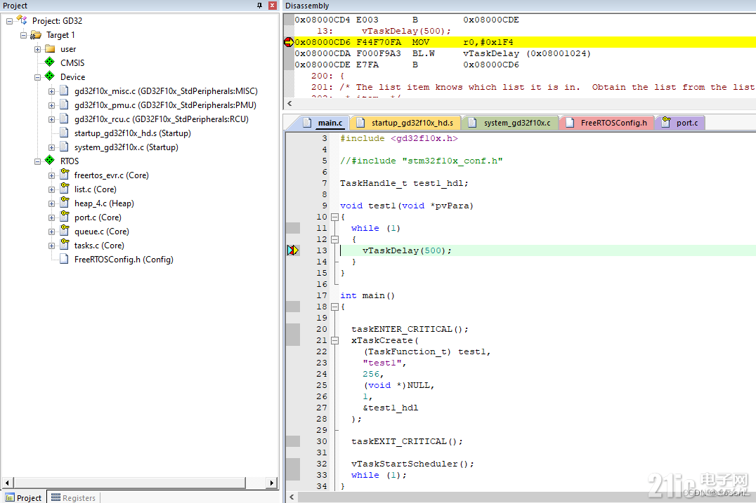Select port.c (Core) in project tree
This screenshot has width=756, height=503.
(x=98, y=217)
